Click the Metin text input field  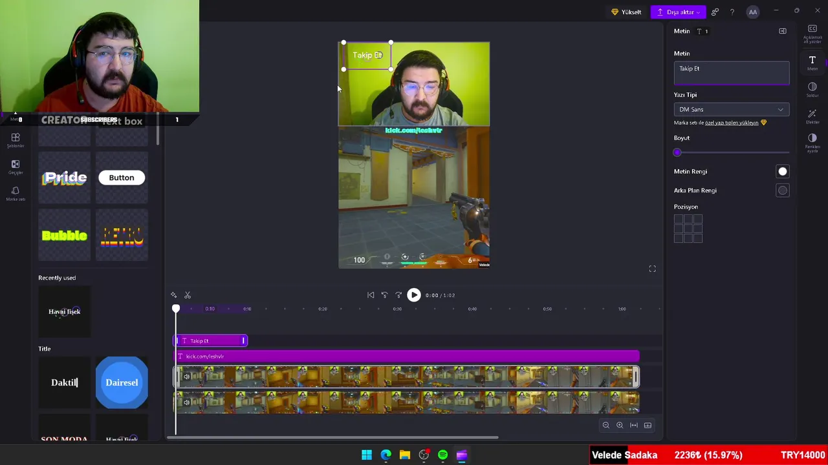click(732, 73)
